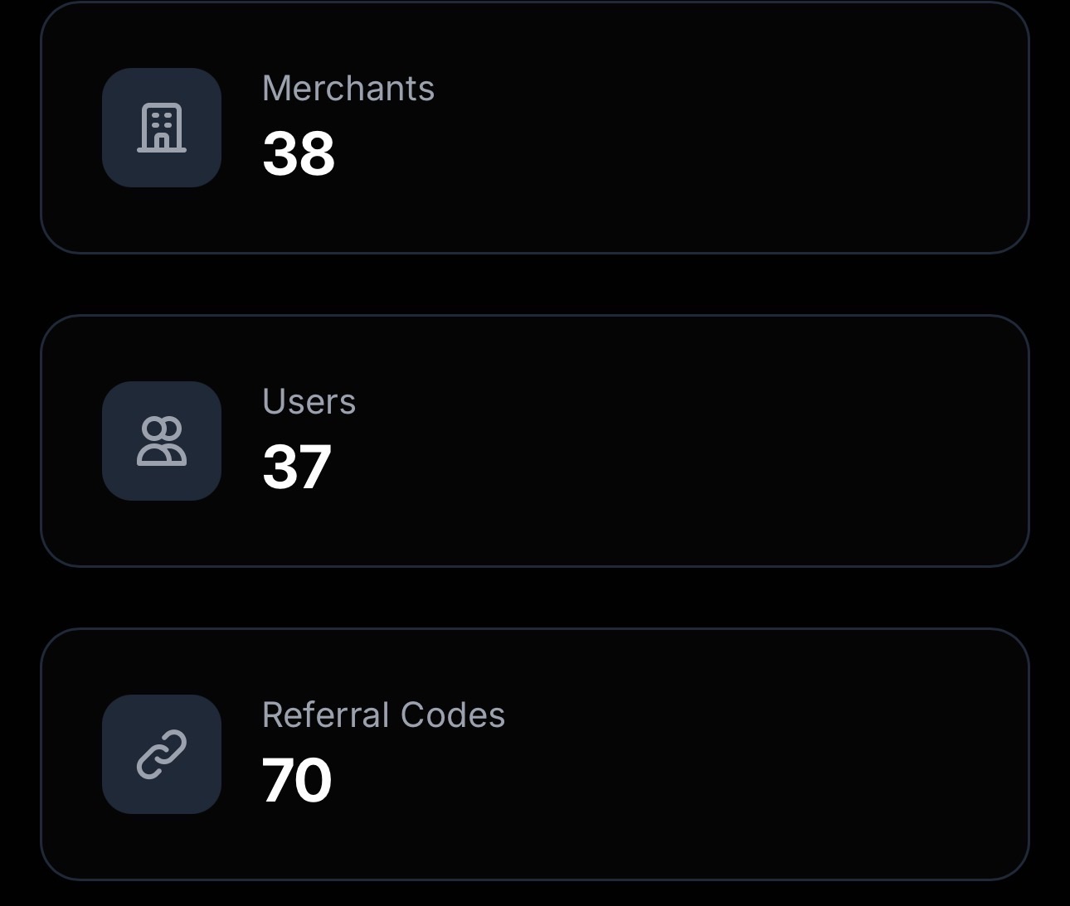Click the Users people icon
Image resolution: width=1070 pixels, height=906 pixels.
(162, 441)
